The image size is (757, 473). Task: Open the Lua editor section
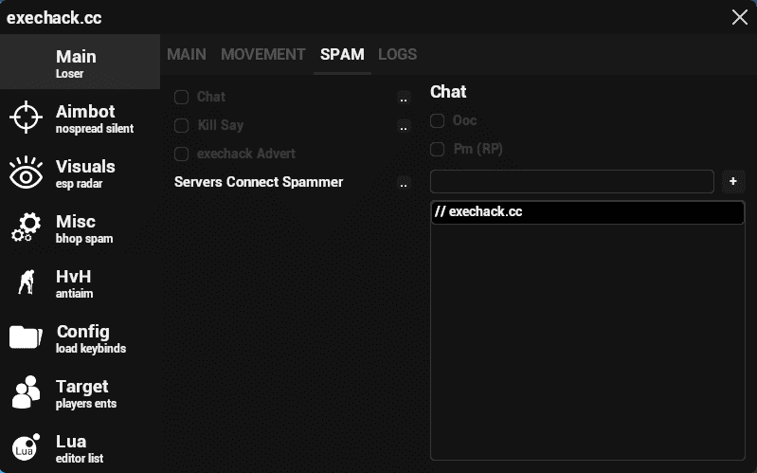tap(80, 447)
